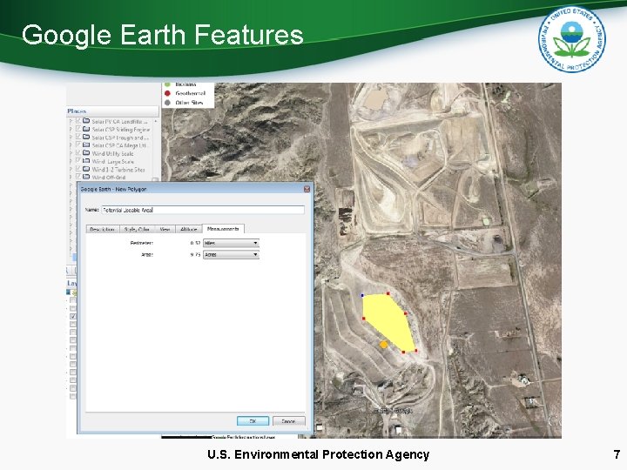Click the Solar PV CA Landfills folder icon
Screen dimensions: 627x470
coord(86,121)
